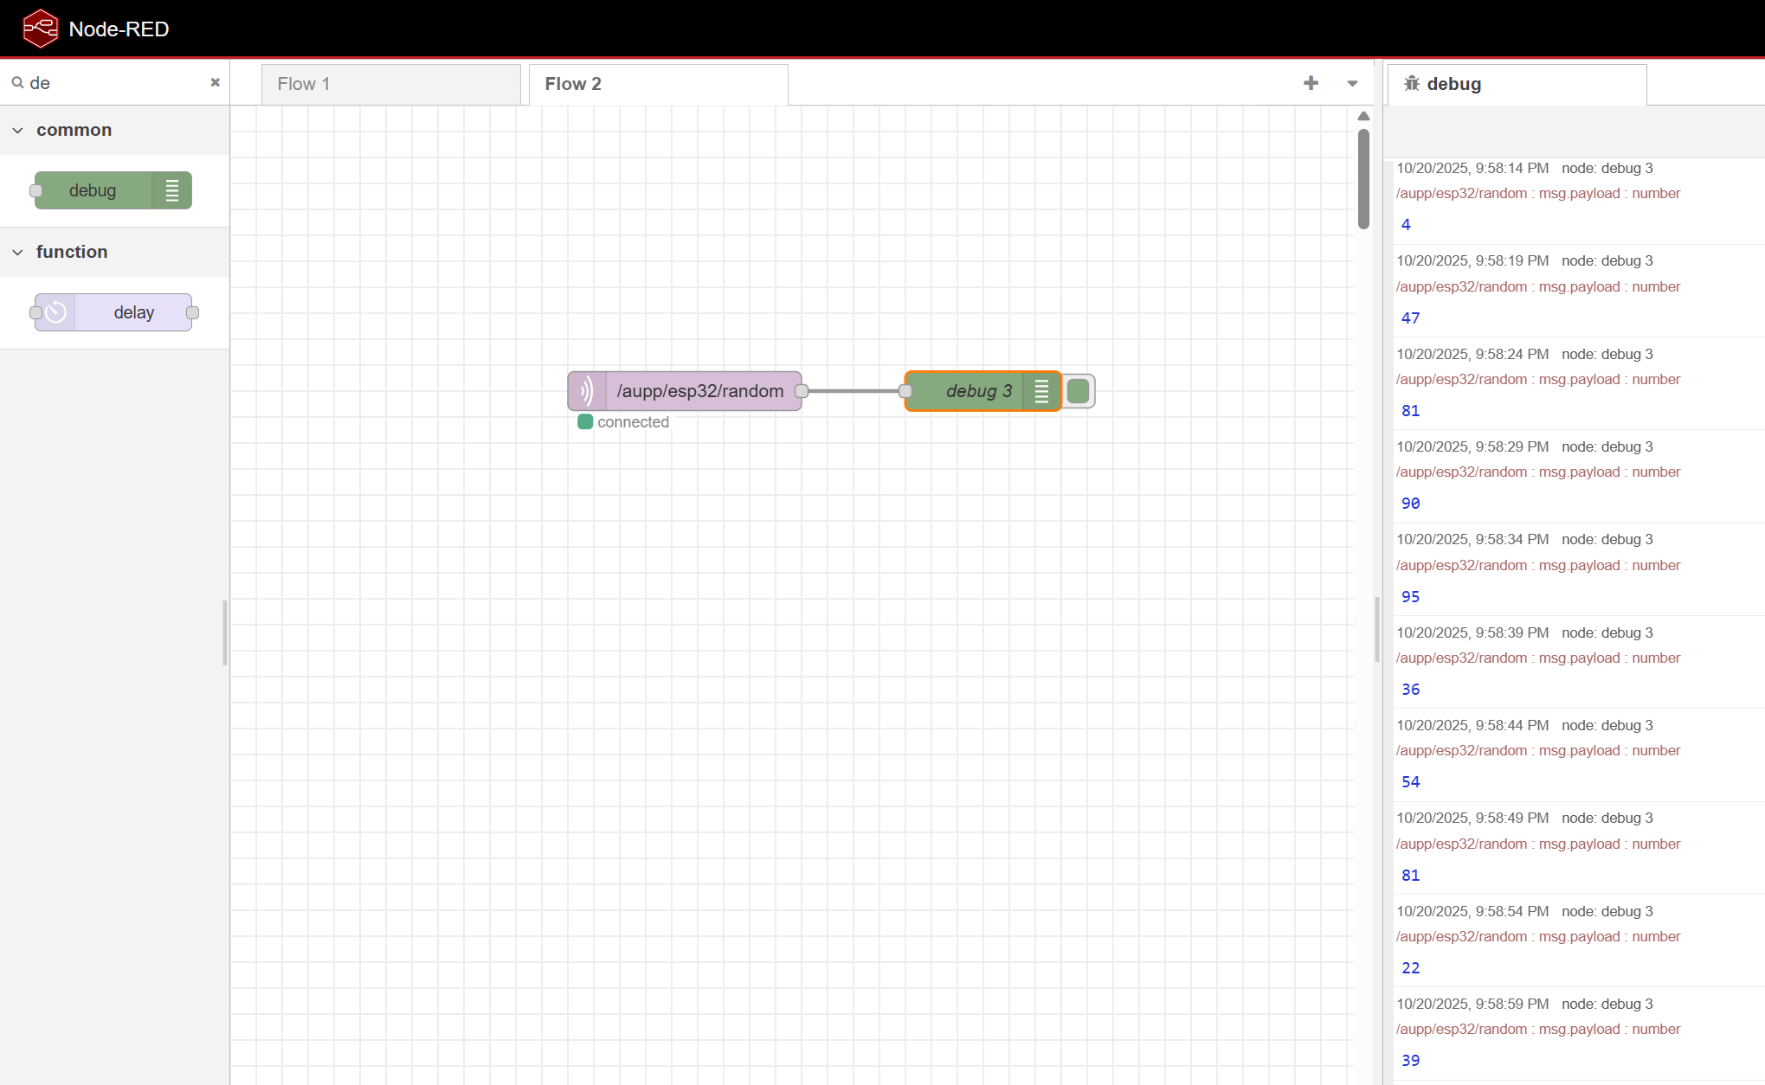Click the workspace vertical scrollbar thumb
Screen dimensions: 1765x1085
1363,179
